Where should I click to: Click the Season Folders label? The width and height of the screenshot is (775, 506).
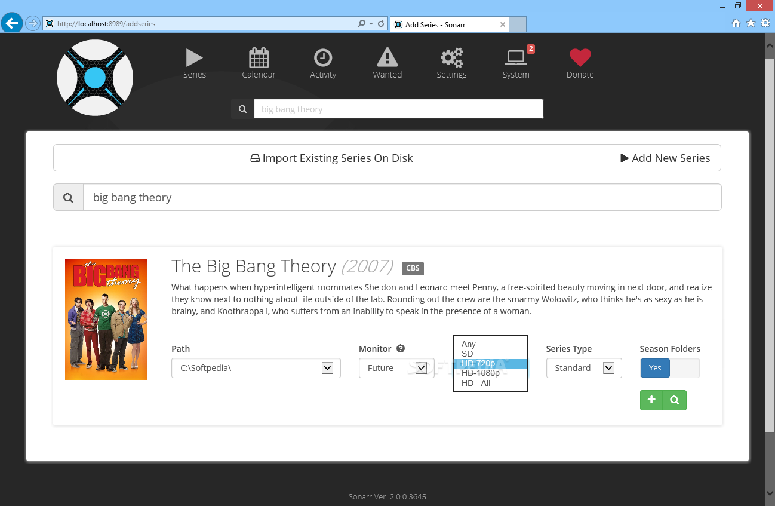(670, 349)
